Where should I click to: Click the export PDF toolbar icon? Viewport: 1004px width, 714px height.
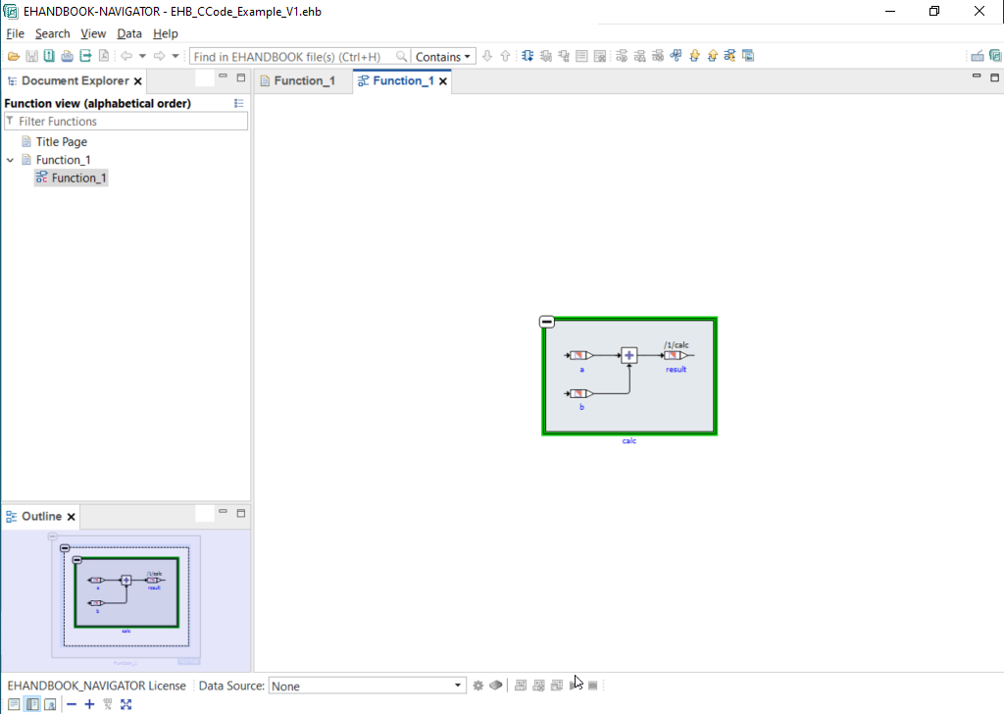tap(103, 56)
